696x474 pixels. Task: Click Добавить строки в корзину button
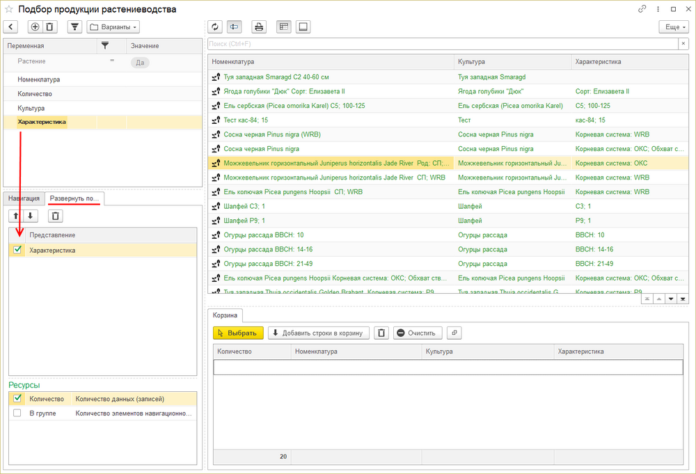pos(318,333)
